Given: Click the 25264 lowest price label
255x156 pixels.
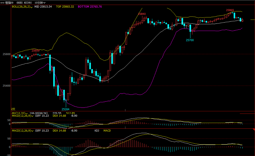Looking at the screenshot, I should [65, 109].
